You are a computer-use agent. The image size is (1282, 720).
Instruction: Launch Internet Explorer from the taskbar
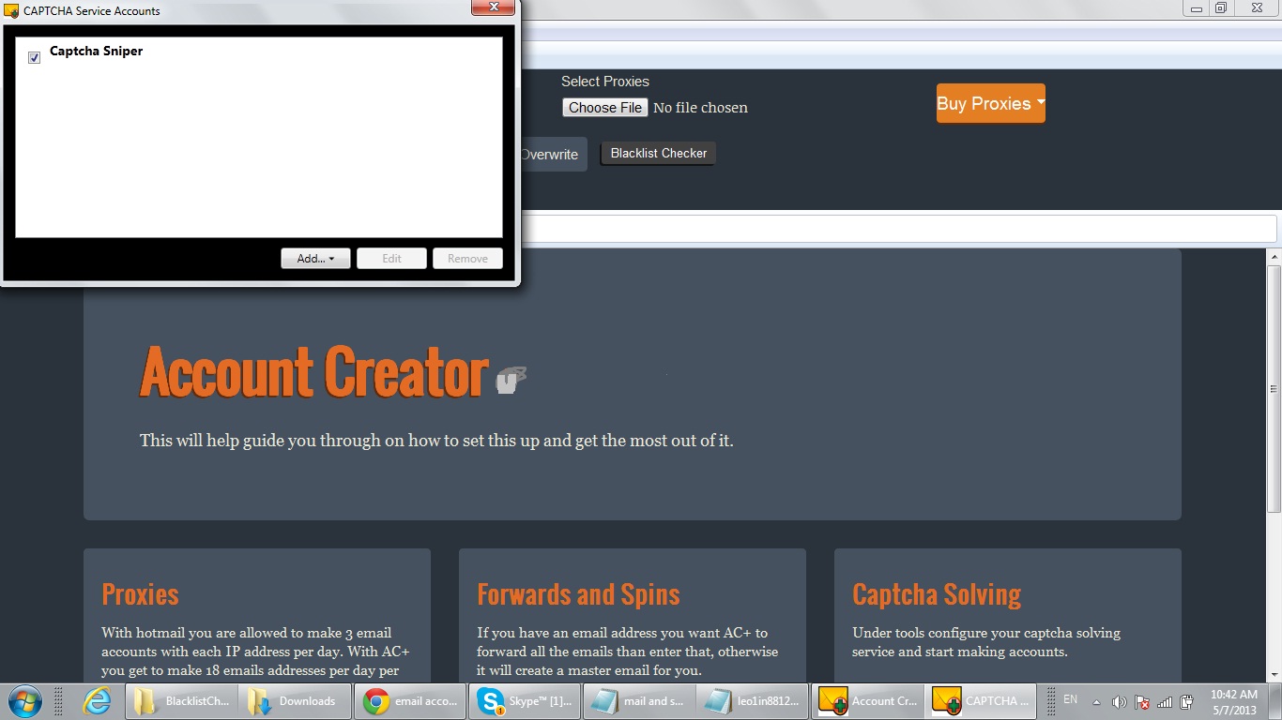coord(97,701)
